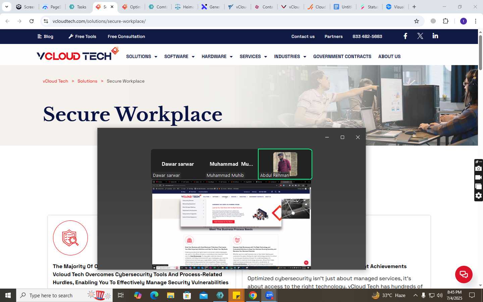Open the Chrome tab search dropdown arrow
The image size is (483, 302).
click(x=6, y=7)
